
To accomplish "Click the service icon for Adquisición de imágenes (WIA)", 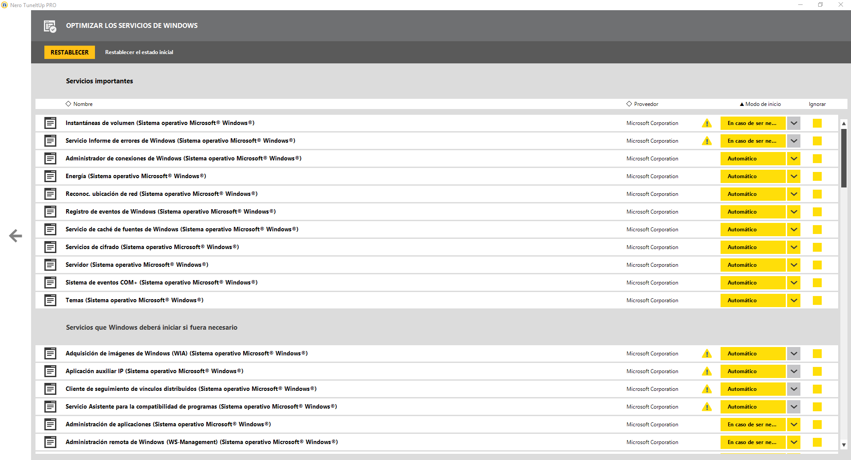I will coord(51,354).
